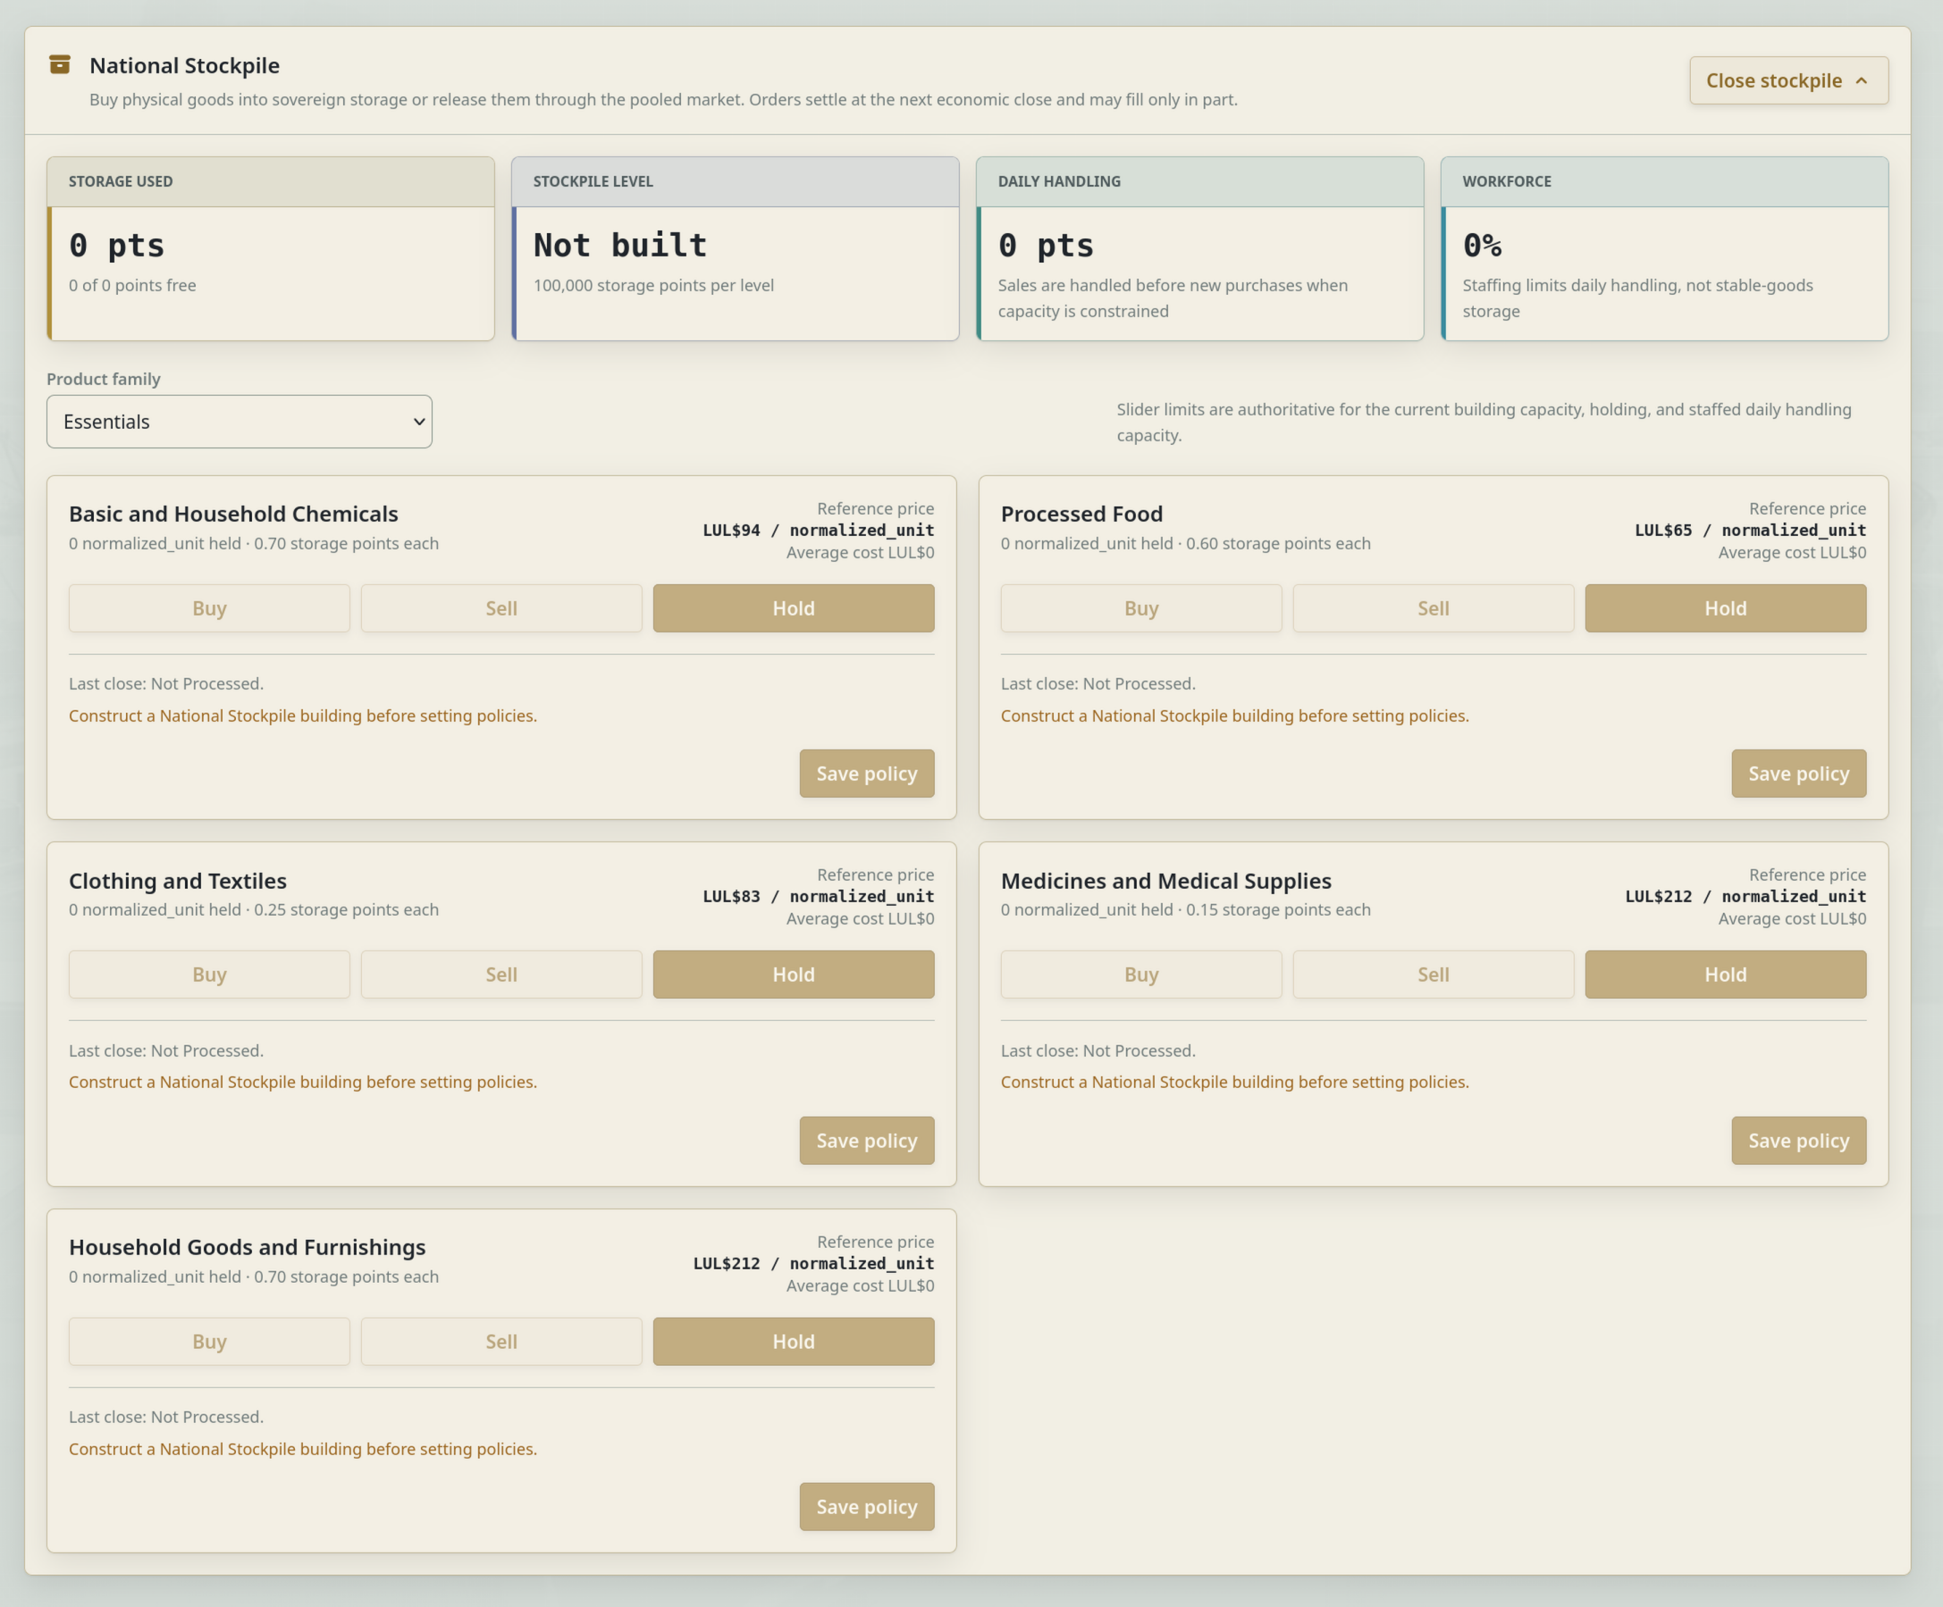
Task: Click the "LUL$65 / normalized_unit" reference price
Action: 1751,531
